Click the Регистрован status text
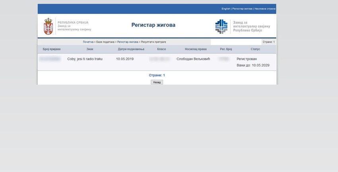The image size is (338, 172). pos(247,59)
